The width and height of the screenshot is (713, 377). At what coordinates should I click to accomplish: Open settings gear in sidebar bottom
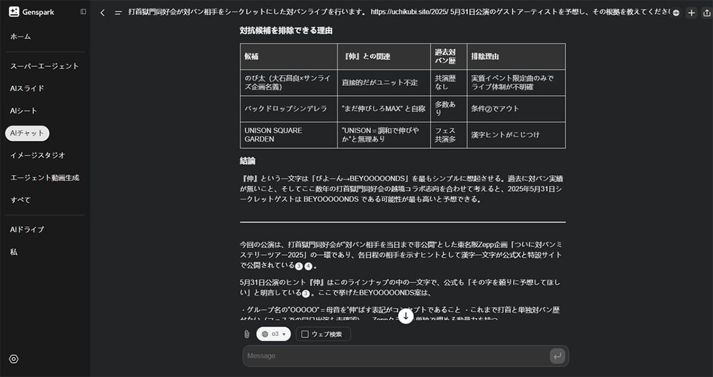[14, 359]
